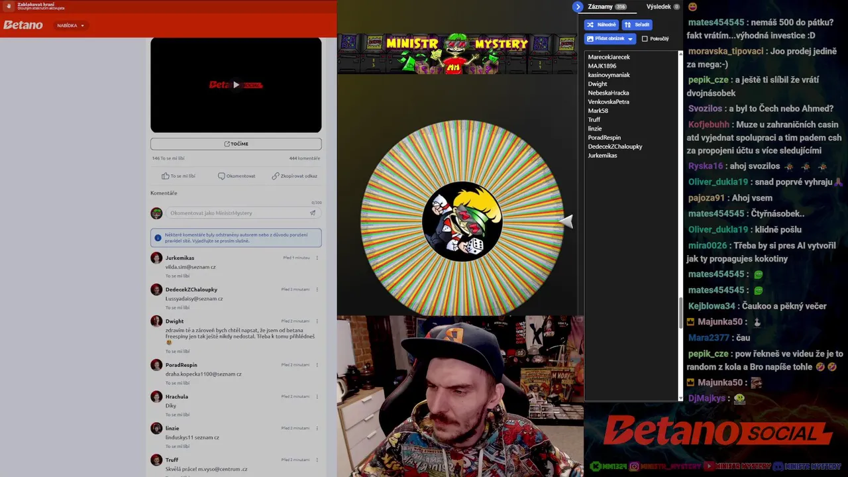Click MarecekJarecek in entries list
Viewport: 848px width, 477px height.
coord(609,57)
